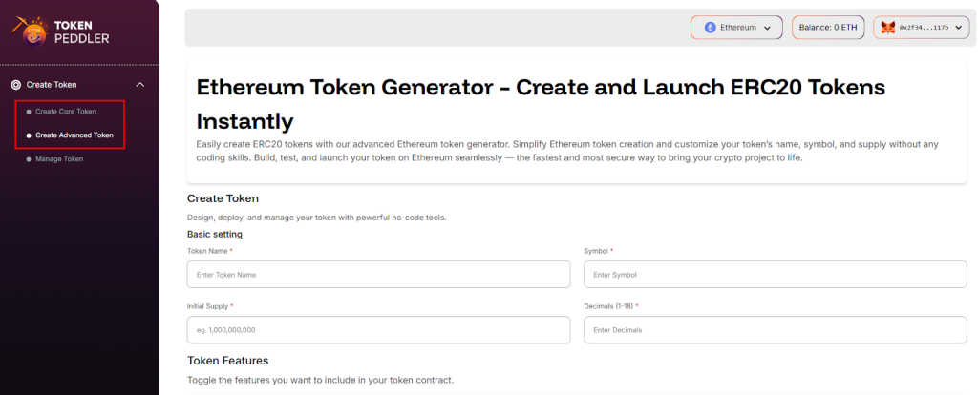Click the MetaMask fox icon
978x395 pixels.
click(x=888, y=28)
